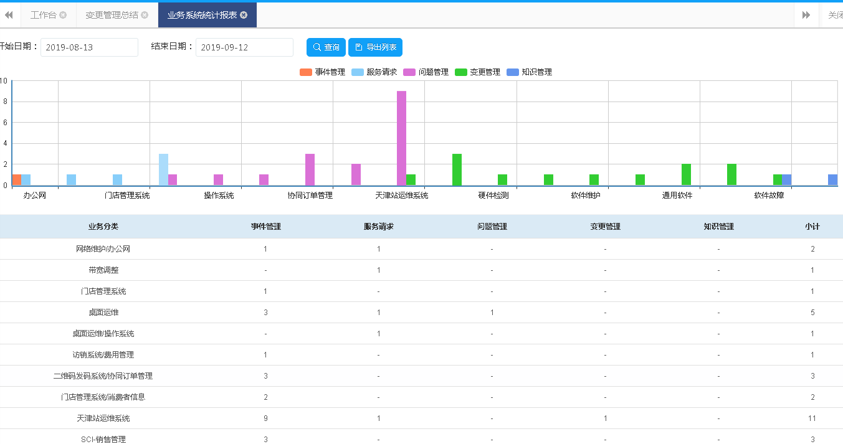Close the 工作台 tab
Image resolution: width=843 pixels, height=444 pixels.
click(63, 15)
